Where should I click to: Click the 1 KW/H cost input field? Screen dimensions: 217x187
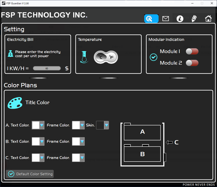click(47, 68)
